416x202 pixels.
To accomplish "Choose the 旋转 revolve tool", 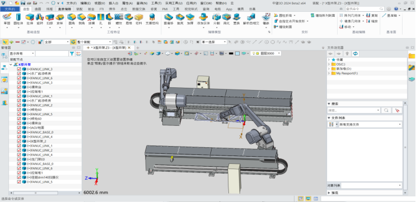I will point(40,19).
